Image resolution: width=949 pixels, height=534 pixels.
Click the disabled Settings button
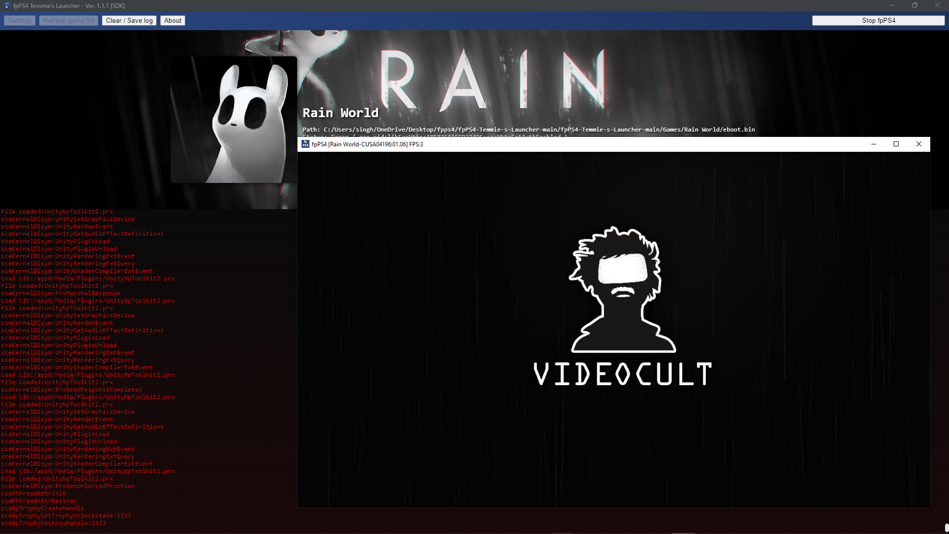click(x=19, y=20)
